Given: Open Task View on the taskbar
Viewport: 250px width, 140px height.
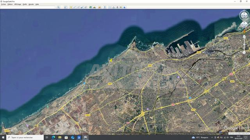Looking at the screenshot, I should pyautogui.click(x=47, y=137).
